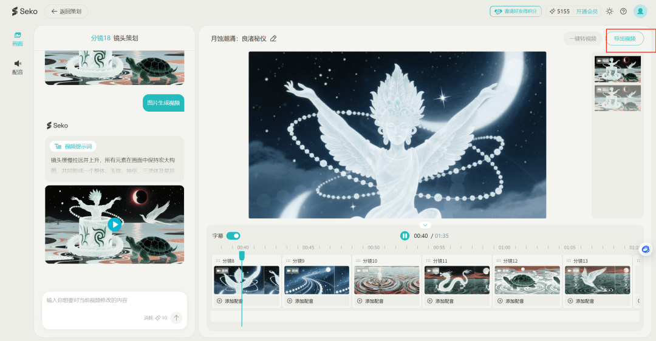656x341 pixels.
Task: Click 一键转视频 button
Action: click(583, 38)
